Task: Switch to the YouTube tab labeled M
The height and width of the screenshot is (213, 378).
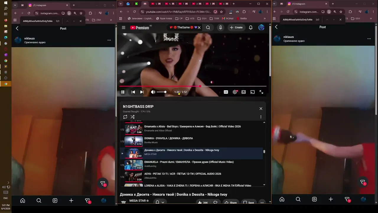Action: tap(170, 4)
